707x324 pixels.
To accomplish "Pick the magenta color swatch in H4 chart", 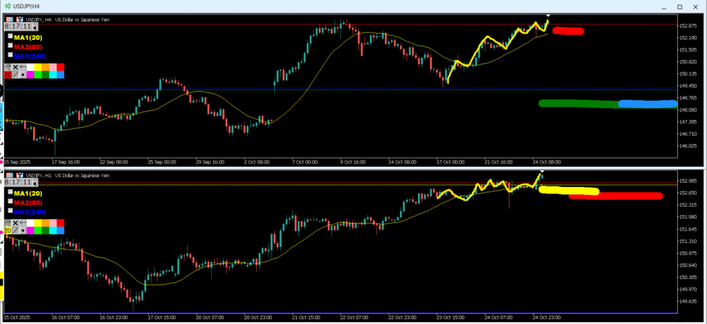I will pos(30,74).
